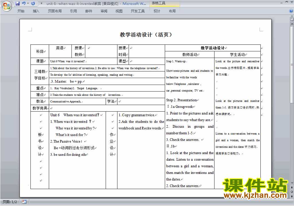This screenshot has height=206, width=294.
Task: Open the 开始 ribbon tab
Action: (x=21, y=11)
